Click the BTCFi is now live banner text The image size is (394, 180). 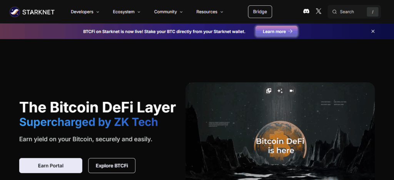coord(164,32)
